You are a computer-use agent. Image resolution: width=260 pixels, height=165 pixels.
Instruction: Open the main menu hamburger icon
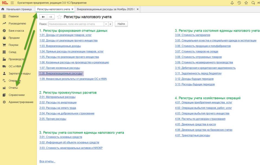point(12,3)
